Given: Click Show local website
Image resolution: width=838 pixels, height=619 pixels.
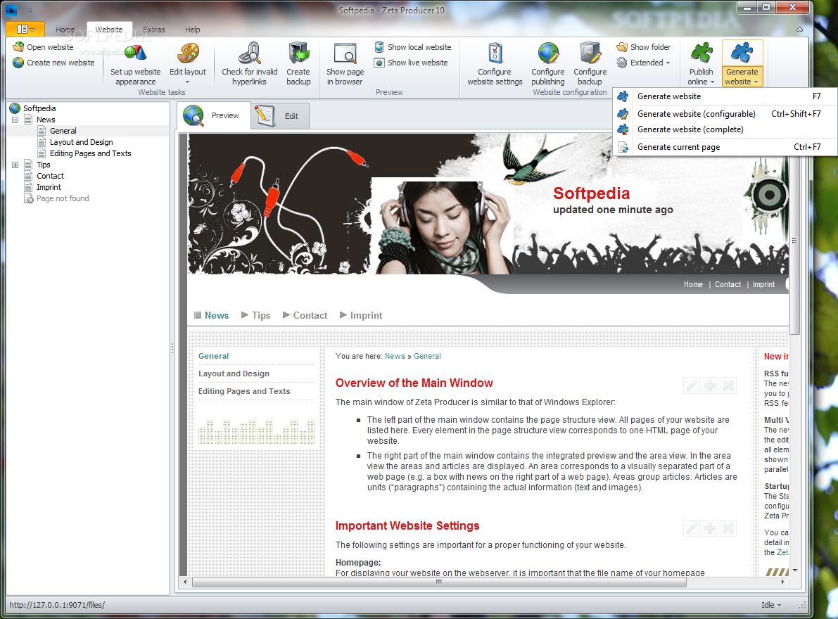Looking at the screenshot, I should 413,47.
